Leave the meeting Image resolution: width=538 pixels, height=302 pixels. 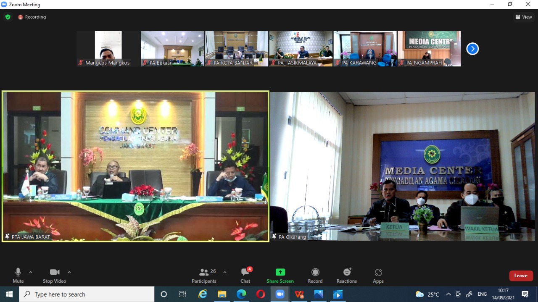521,276
